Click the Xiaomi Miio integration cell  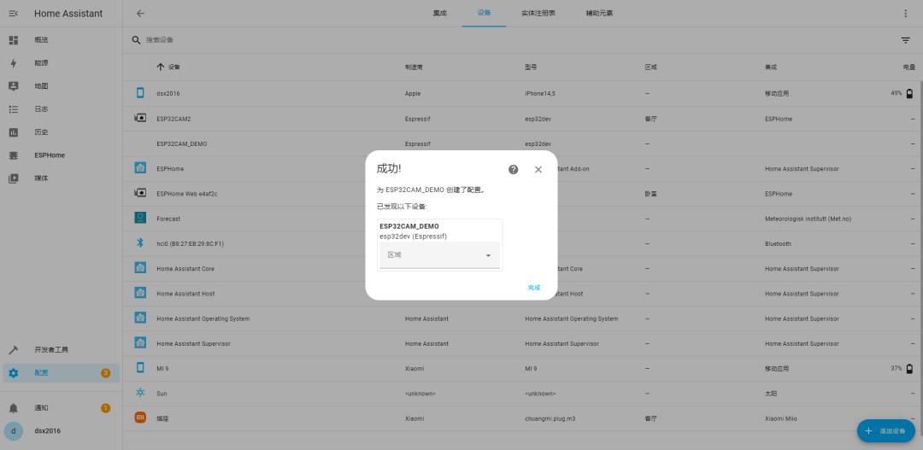pyautogui.click(x=781, y=418)
